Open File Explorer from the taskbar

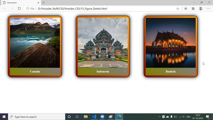click(86, 117)
